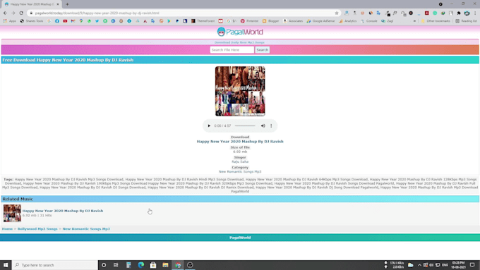This screenshot has width=480, height=270.
Task: Seek on the audio progress bar
Action: tap(245, 125)
